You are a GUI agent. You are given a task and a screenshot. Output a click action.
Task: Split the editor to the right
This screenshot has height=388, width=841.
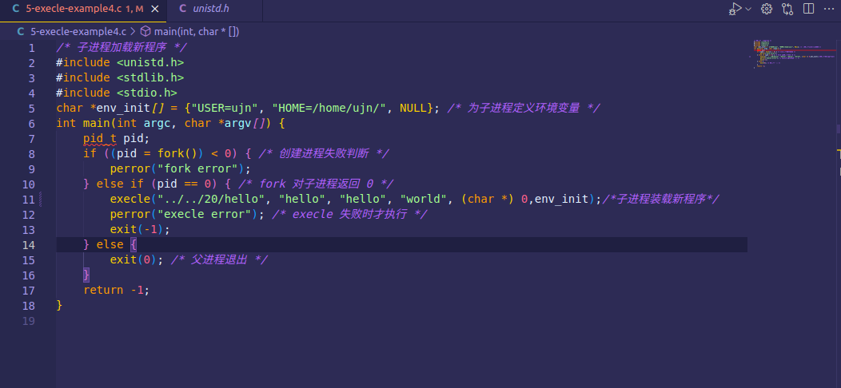pos(808,9)
